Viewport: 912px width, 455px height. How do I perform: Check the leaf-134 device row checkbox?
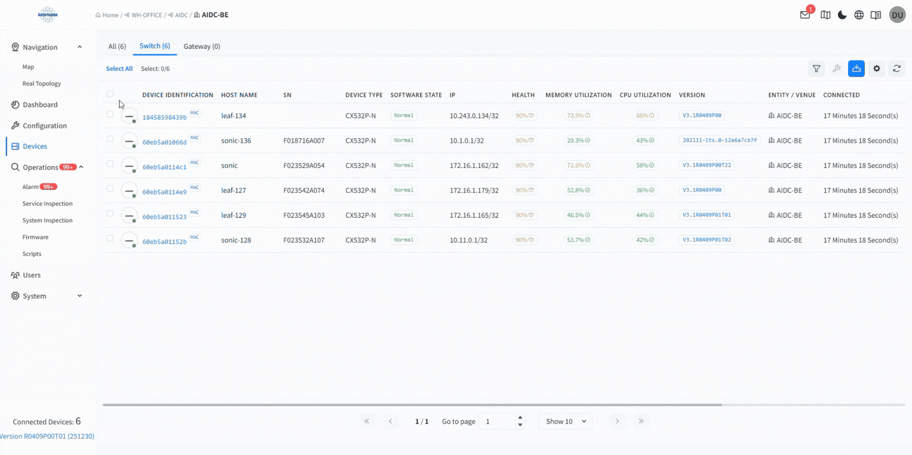pyautogui.click(x=110, y=114)
